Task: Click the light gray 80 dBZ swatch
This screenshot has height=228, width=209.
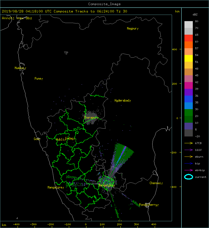Action: tap(188, 25)
